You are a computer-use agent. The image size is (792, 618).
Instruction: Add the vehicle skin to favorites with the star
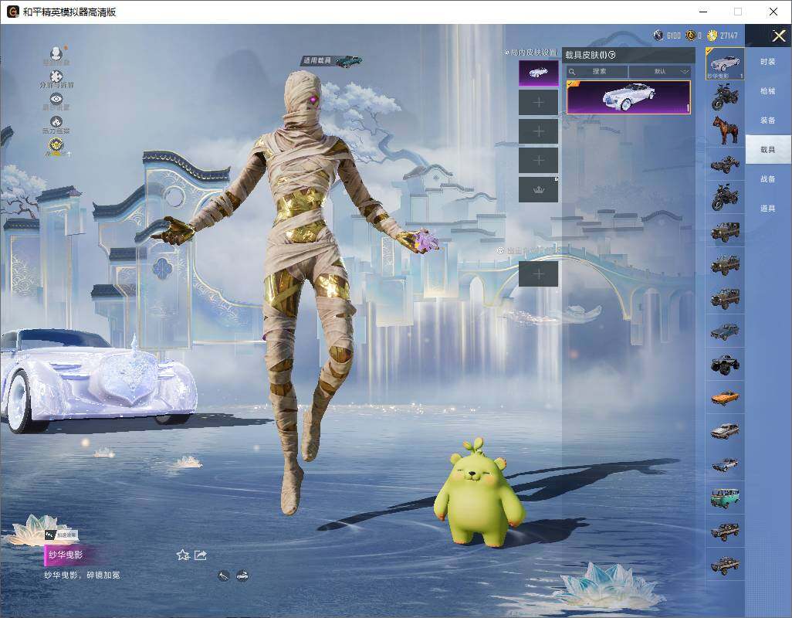183,555
